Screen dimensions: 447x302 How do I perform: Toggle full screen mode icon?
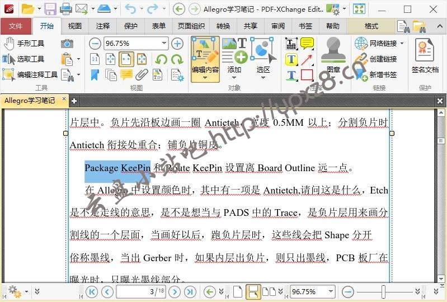point(359,9)
